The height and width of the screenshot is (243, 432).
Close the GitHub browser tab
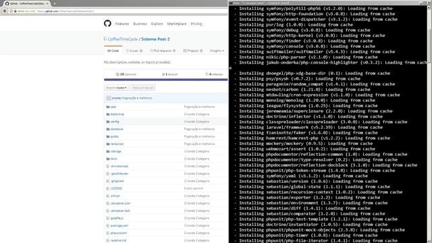tap(47, 3)
